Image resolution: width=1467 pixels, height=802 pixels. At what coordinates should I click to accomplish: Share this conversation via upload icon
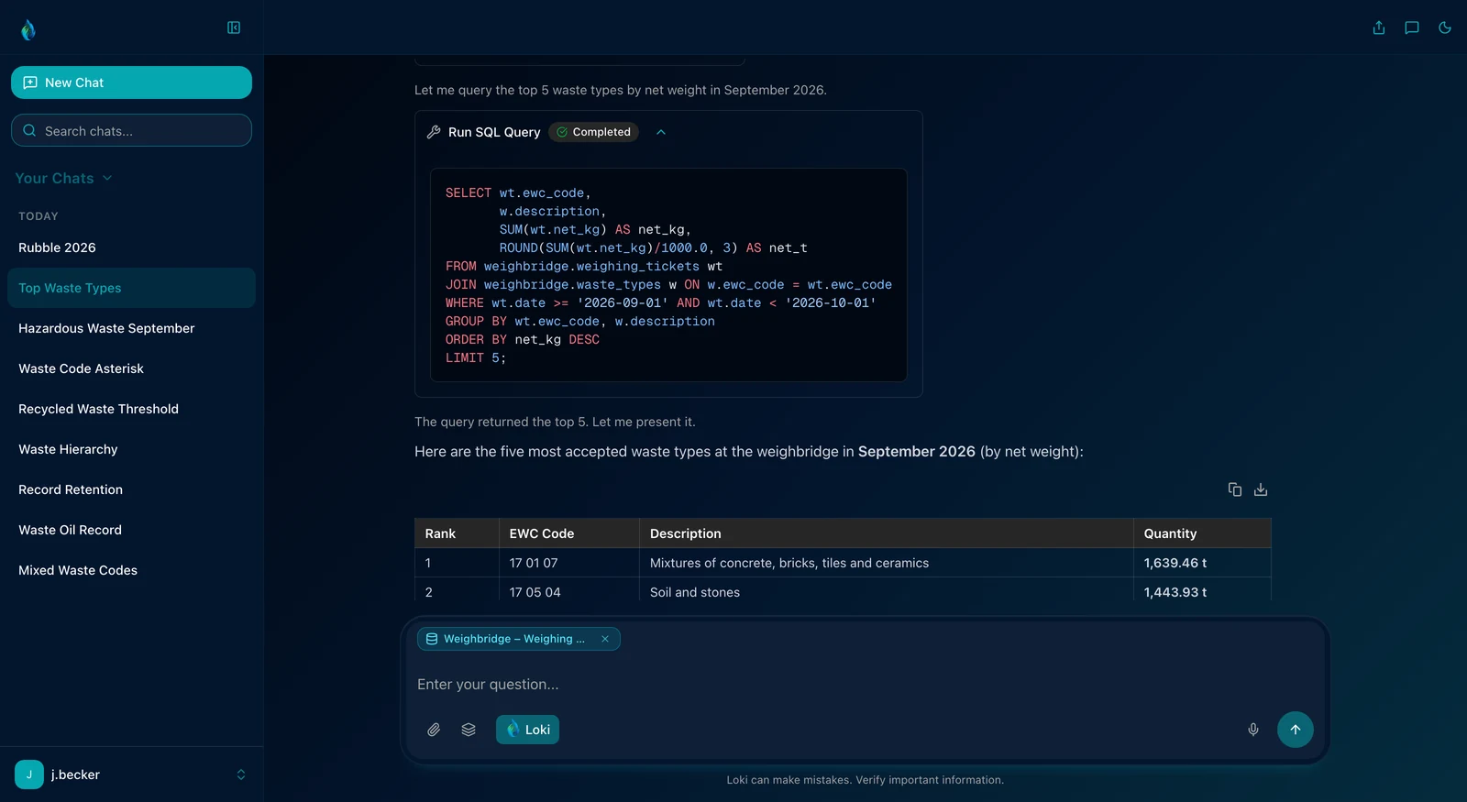pyautogui.click(x=1379, y=27)
